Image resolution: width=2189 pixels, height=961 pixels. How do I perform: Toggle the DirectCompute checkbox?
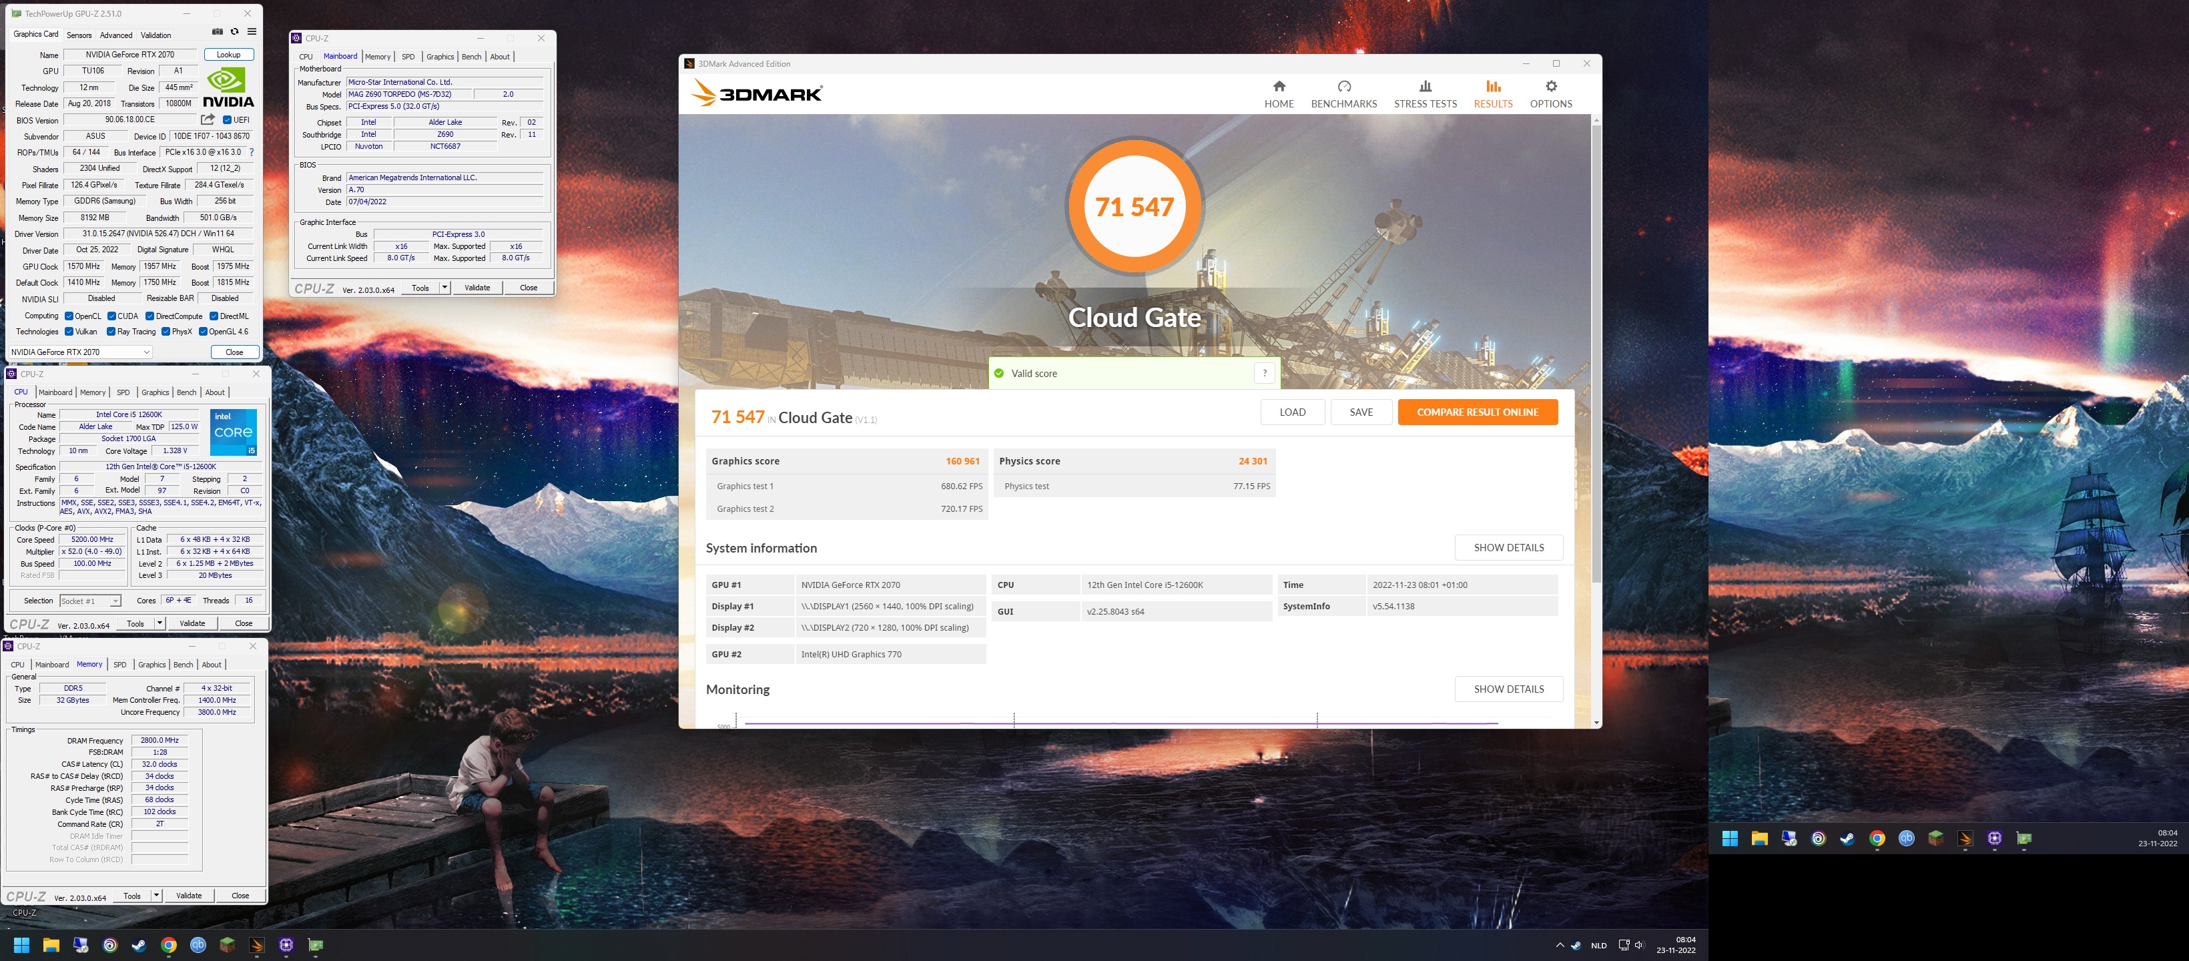tap(149, 316)
